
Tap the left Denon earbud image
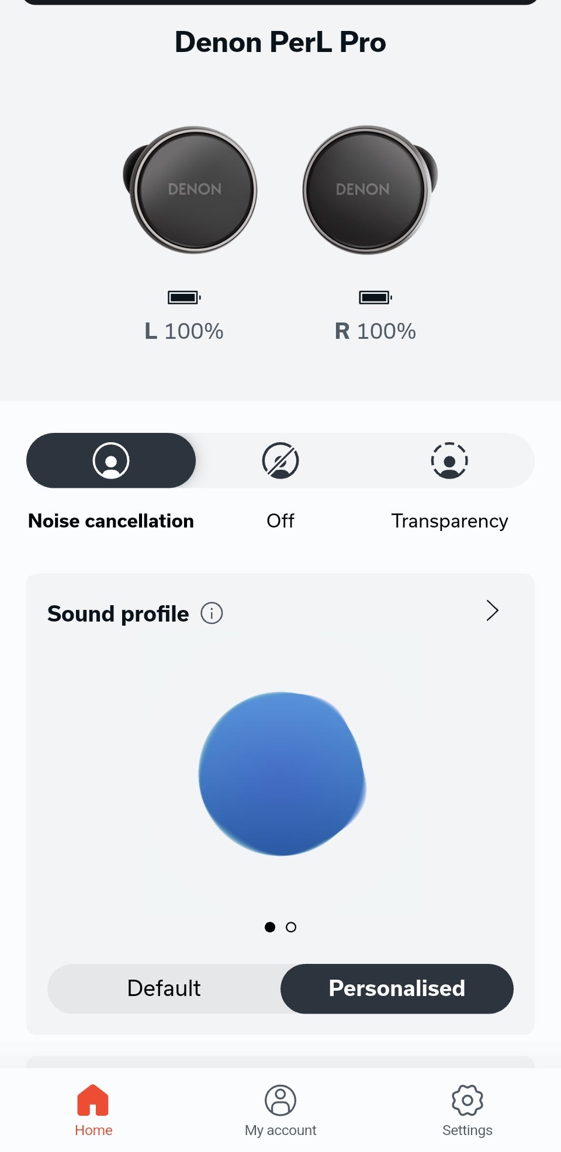190,190
